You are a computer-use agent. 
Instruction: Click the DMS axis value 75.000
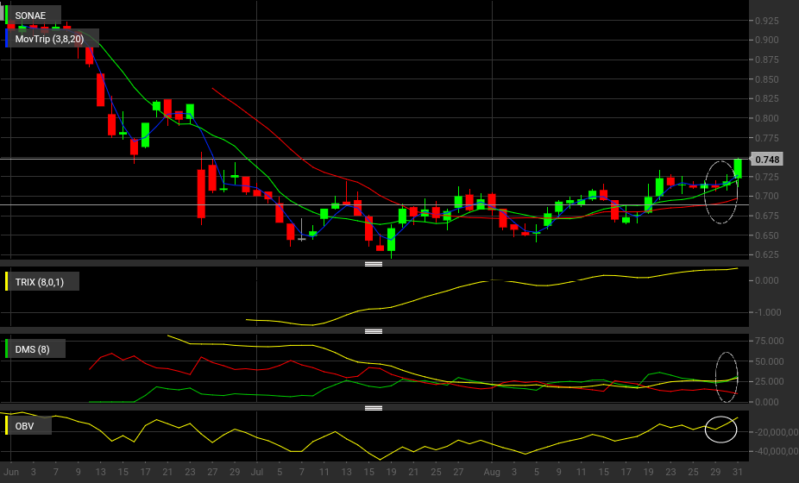(770, 341)
